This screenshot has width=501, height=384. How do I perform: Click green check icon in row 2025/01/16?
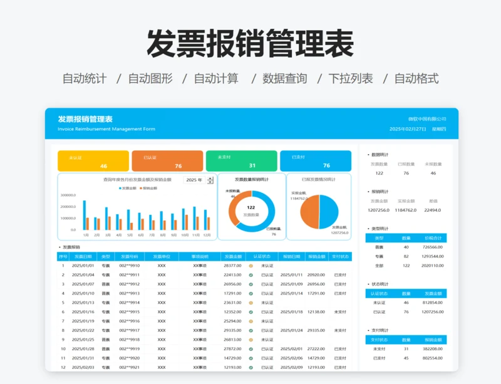pyautogui.click(x=251, y=313)
